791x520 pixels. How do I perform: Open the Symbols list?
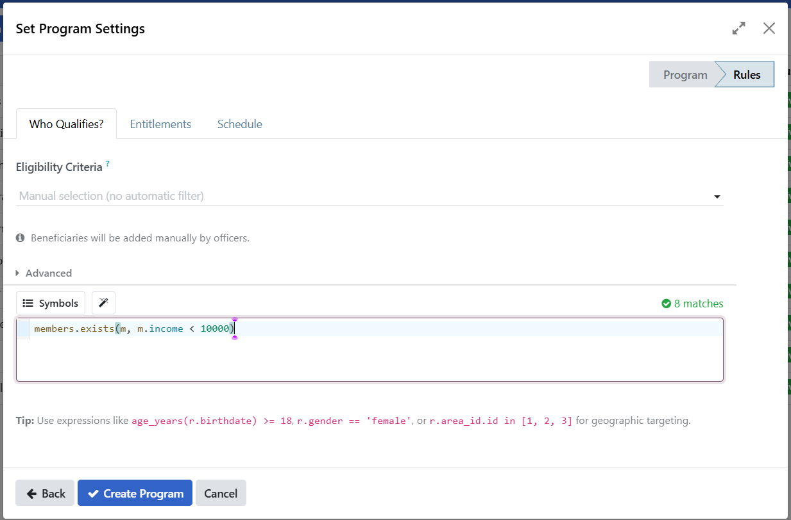click(51, 303)
